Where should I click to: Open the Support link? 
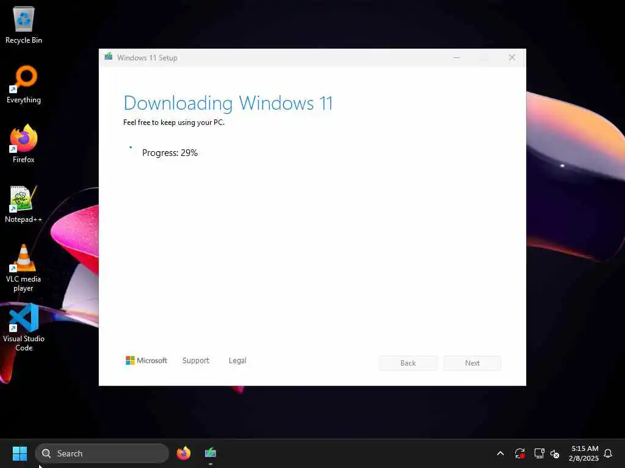coord(196,361)
